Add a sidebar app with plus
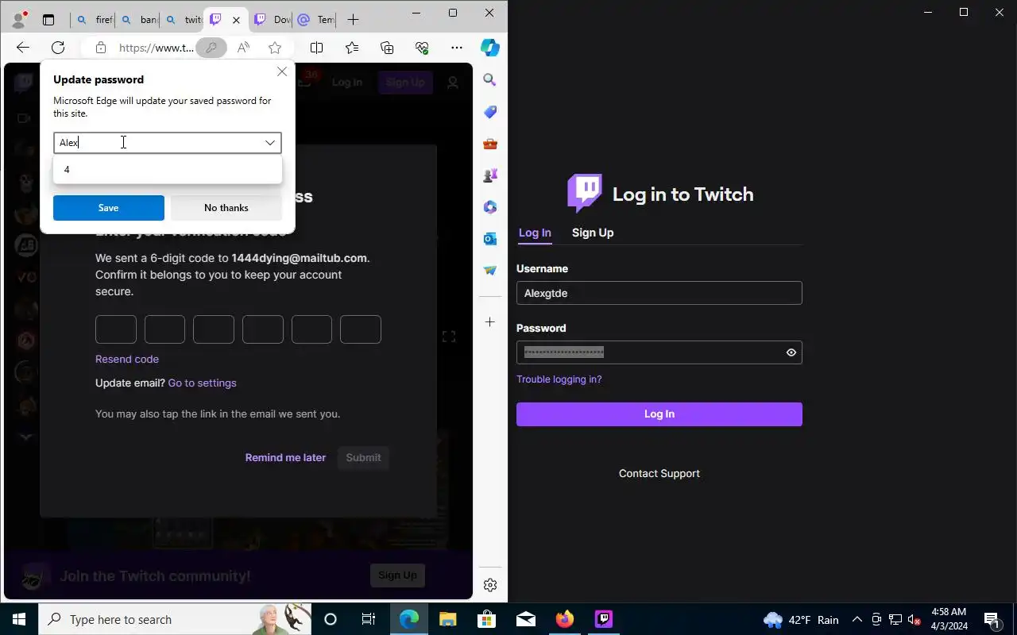This screenshot has width=1017, height=635. point(490,322)
